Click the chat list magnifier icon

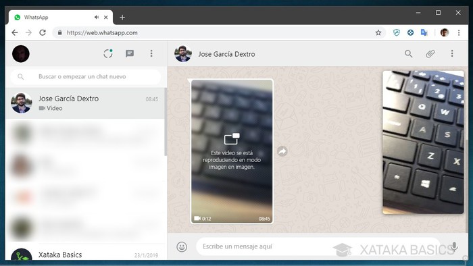click(21, 77)
